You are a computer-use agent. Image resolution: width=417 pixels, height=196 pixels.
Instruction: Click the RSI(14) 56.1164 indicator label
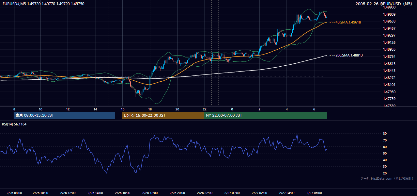(14, 124)
